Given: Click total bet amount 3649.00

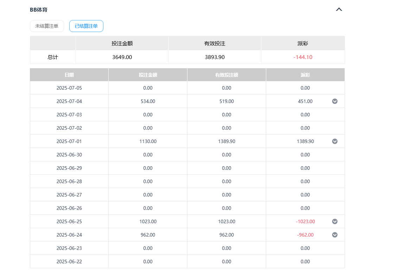Looking at the screenshot, I should 122,57.
